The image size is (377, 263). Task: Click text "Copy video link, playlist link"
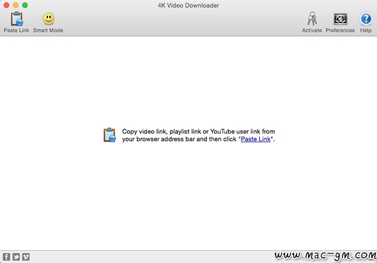click(x=161, y=132)
